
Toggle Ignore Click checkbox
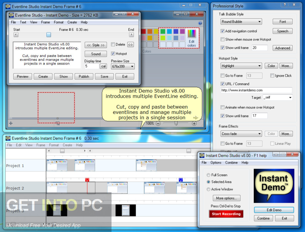pyautogui.click(x=272, y=75)
